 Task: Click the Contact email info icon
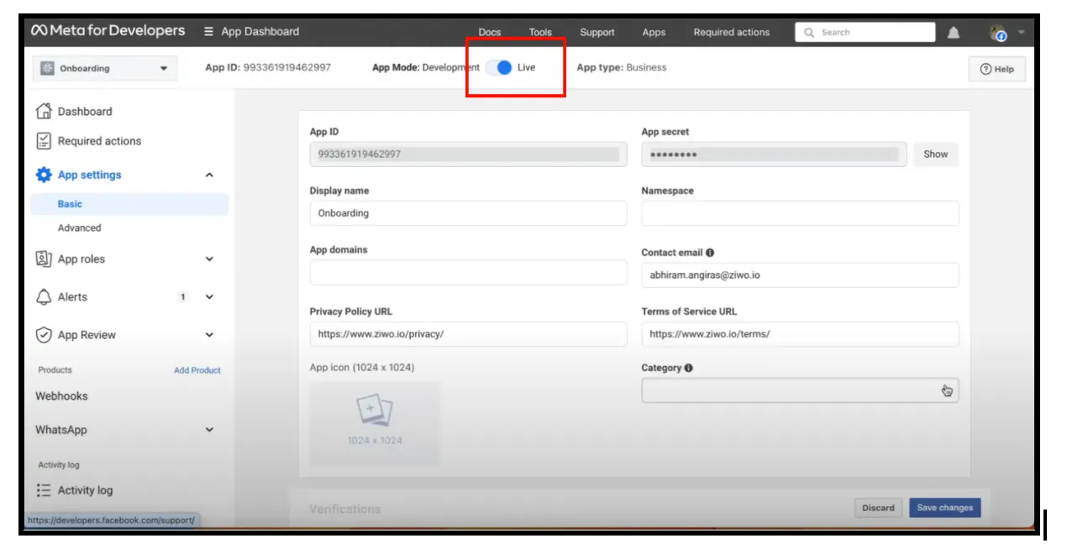click(710, 253)
